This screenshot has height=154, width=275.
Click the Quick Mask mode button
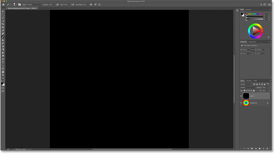pyautogui.click(x=3, y=88)
